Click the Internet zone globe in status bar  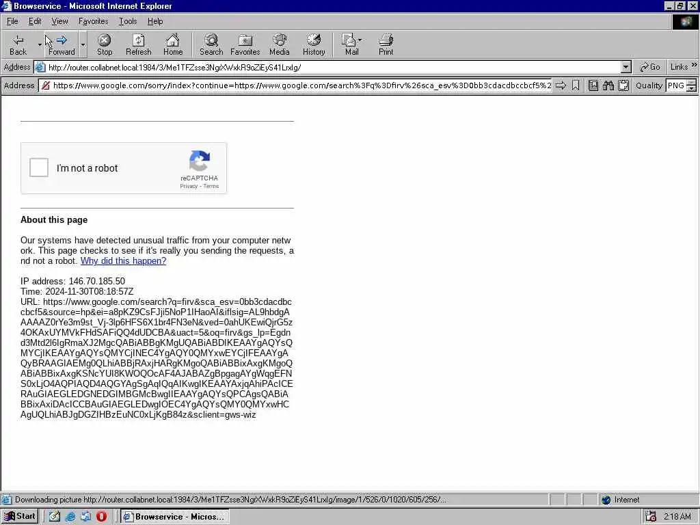click(x=606, y=500)
